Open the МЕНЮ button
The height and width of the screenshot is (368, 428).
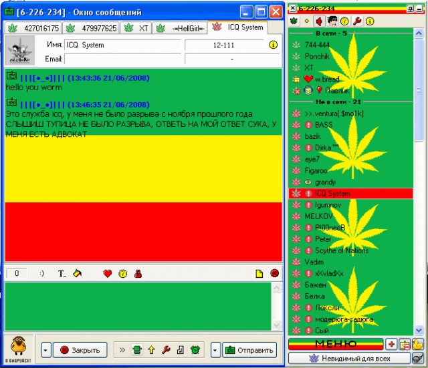[x=336, y=344]
